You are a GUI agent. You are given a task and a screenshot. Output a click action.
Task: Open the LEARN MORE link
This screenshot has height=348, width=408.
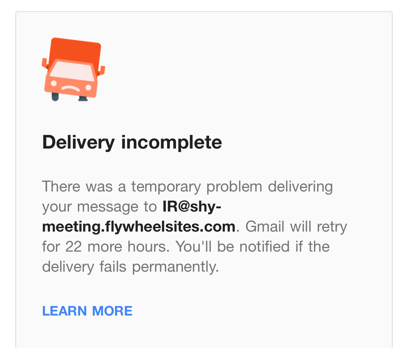[87, 311]
